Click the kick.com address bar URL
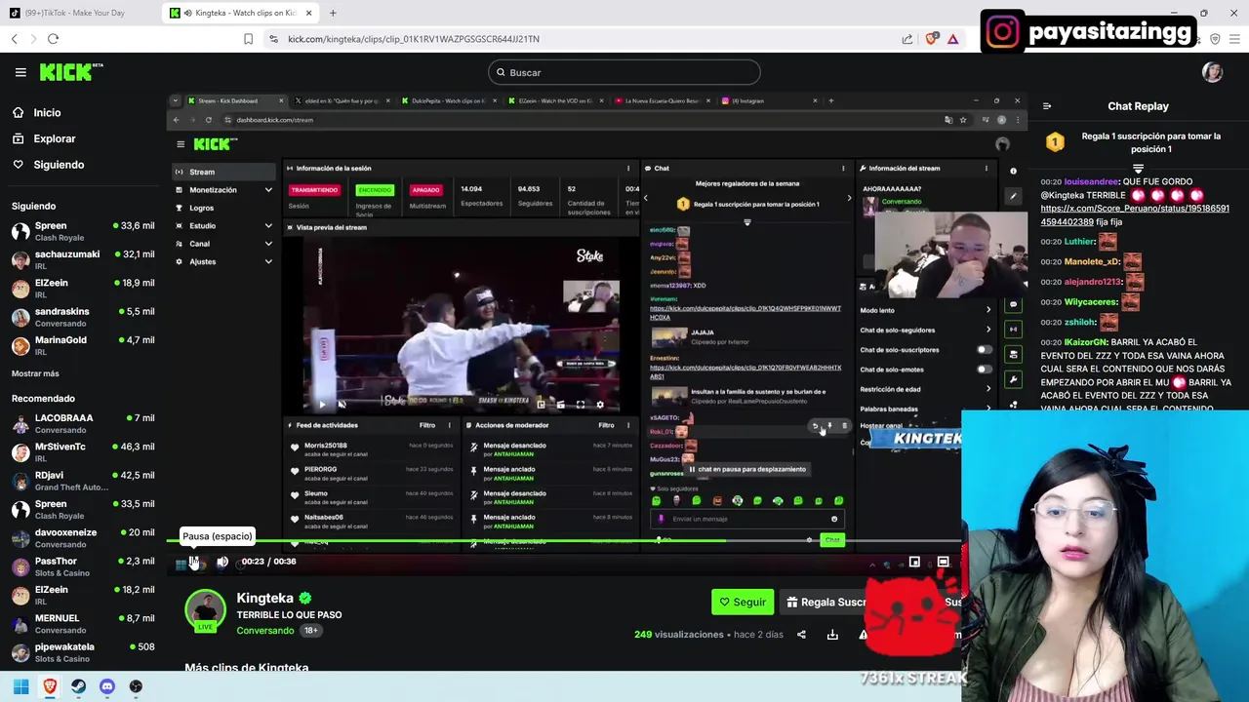The width and height of the screenshot is (1249, 702). (414, 39)
